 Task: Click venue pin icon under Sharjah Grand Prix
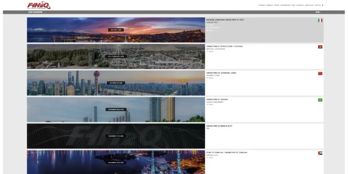207,158
